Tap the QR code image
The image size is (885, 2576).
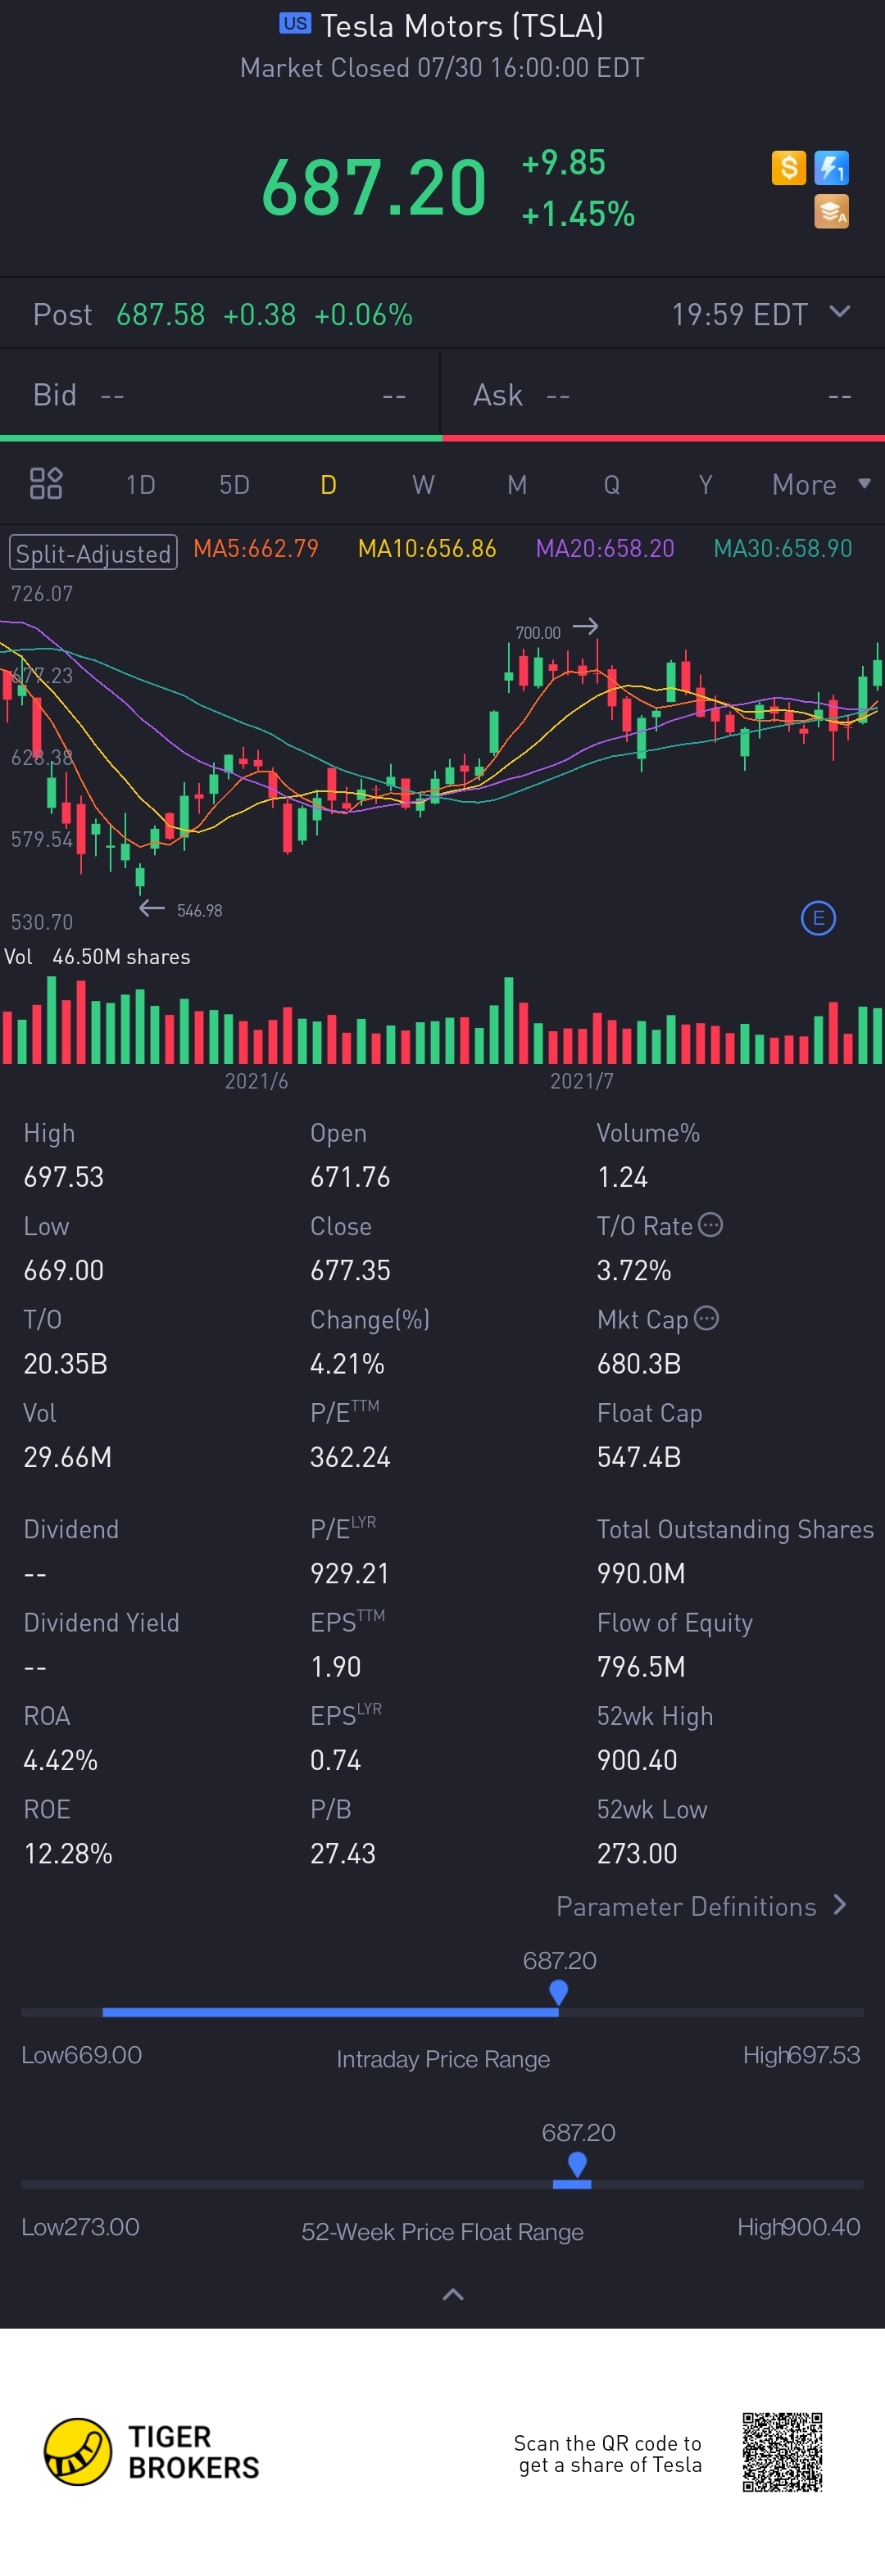coord(782,2452)
